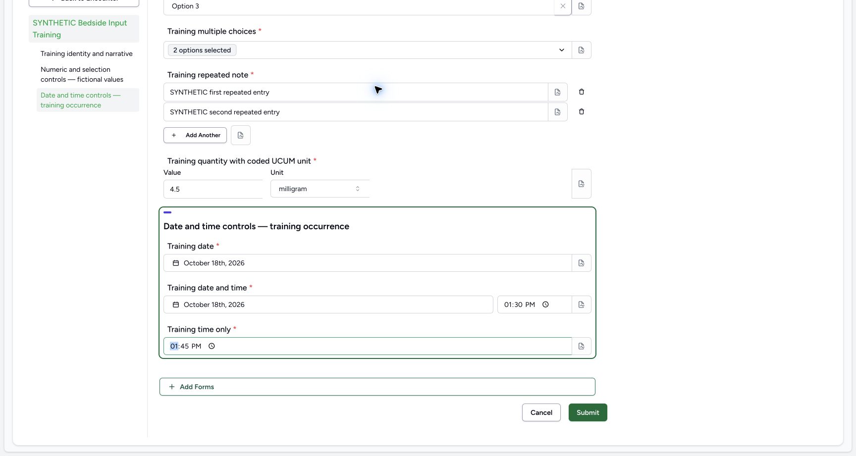Open note icon for SYNTHETIC second repeated entry
The image size is (856, 456).
(558, 112)
